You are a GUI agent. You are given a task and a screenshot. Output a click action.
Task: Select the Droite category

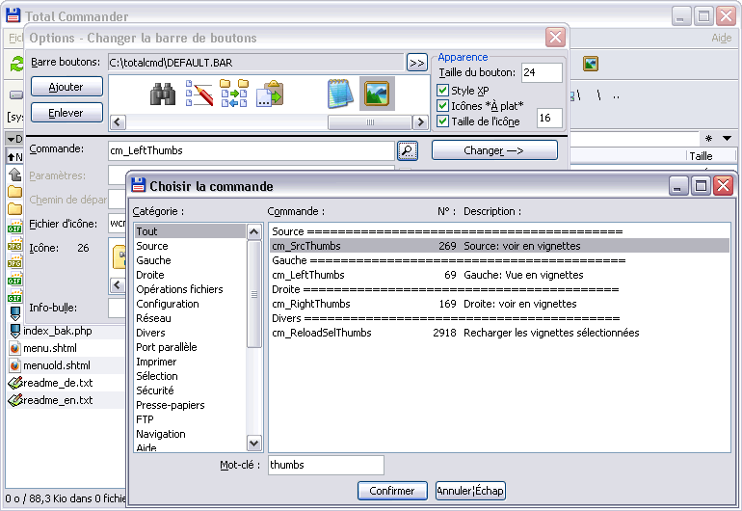(x=190, y=275)
